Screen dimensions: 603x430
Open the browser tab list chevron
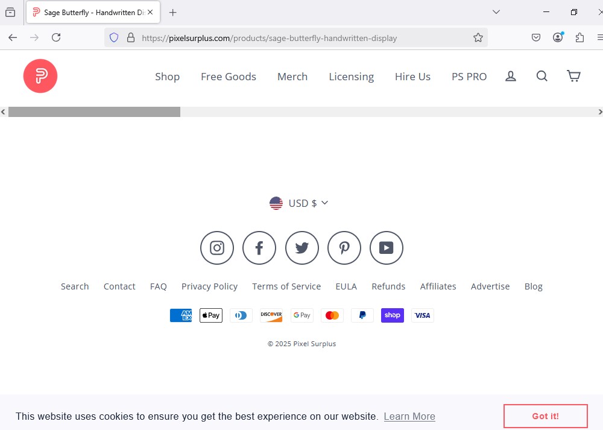pos(496,12)
